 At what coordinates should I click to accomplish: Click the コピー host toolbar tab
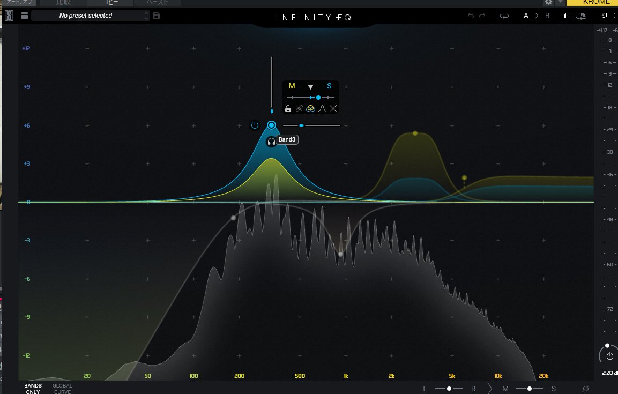click(110, 2)
